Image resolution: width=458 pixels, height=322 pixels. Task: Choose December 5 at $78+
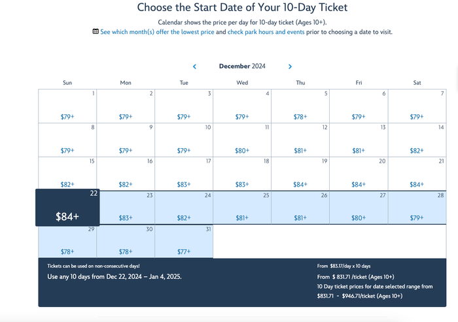coord(300,106)
